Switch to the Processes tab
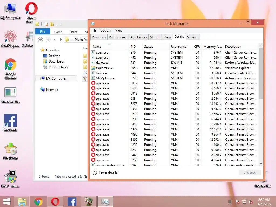The height and width of the screenshot is (207, 276). pos(99,37)
